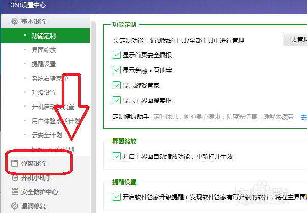Expand the 开机小助手 section
Viewport: 307px width, 213px height.
pos(45,177)
